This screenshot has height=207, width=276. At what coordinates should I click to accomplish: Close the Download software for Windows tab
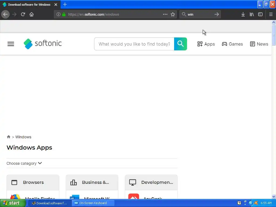coord(56,5)
